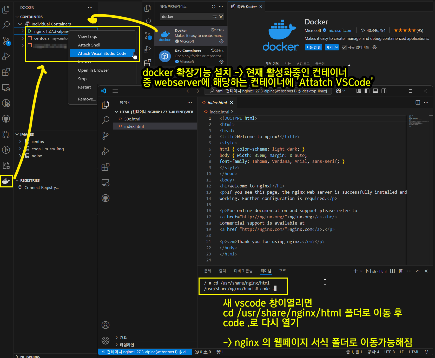
Task: Split the sh - html terminal
Action: (x=393, y=271)
